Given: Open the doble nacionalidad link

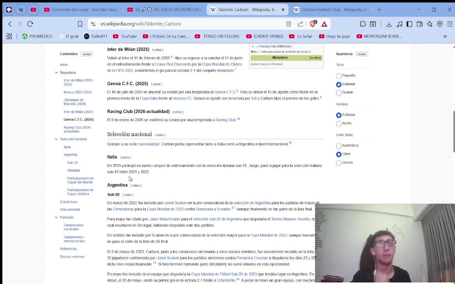Looking at the screenshot, I should tap(144, 144).
